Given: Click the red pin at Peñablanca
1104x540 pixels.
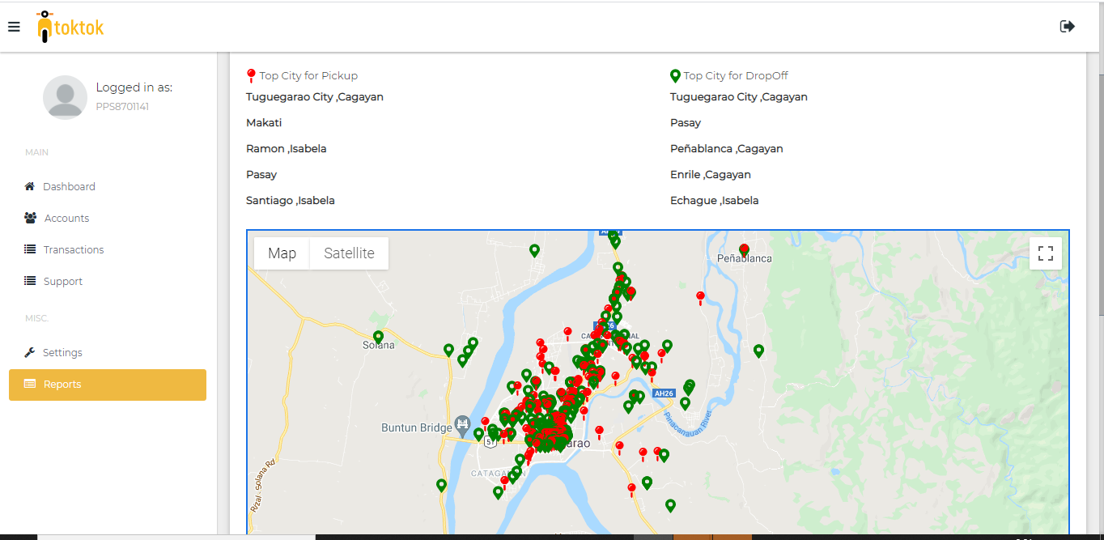Looking at the screenshot, I should click(745, 250).
